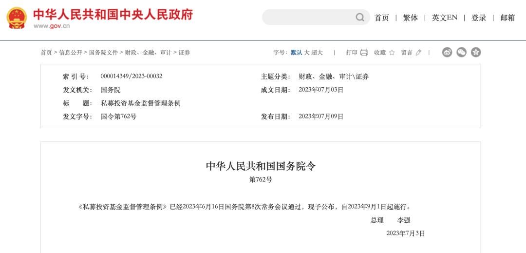The height and width of the screenshot is (253, 526).
Task: Click written date 2023年07月03日
Action: [321, 90]
